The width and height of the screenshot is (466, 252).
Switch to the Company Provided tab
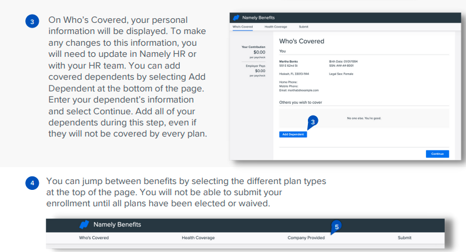tap(308, 237)
